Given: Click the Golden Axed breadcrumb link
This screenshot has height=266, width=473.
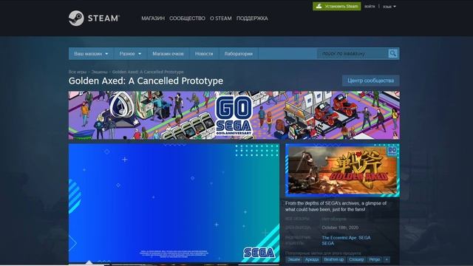Looking at the screenshot, I should tap(148, 72).
